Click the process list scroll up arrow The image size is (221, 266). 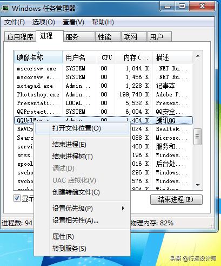[198, 56]
